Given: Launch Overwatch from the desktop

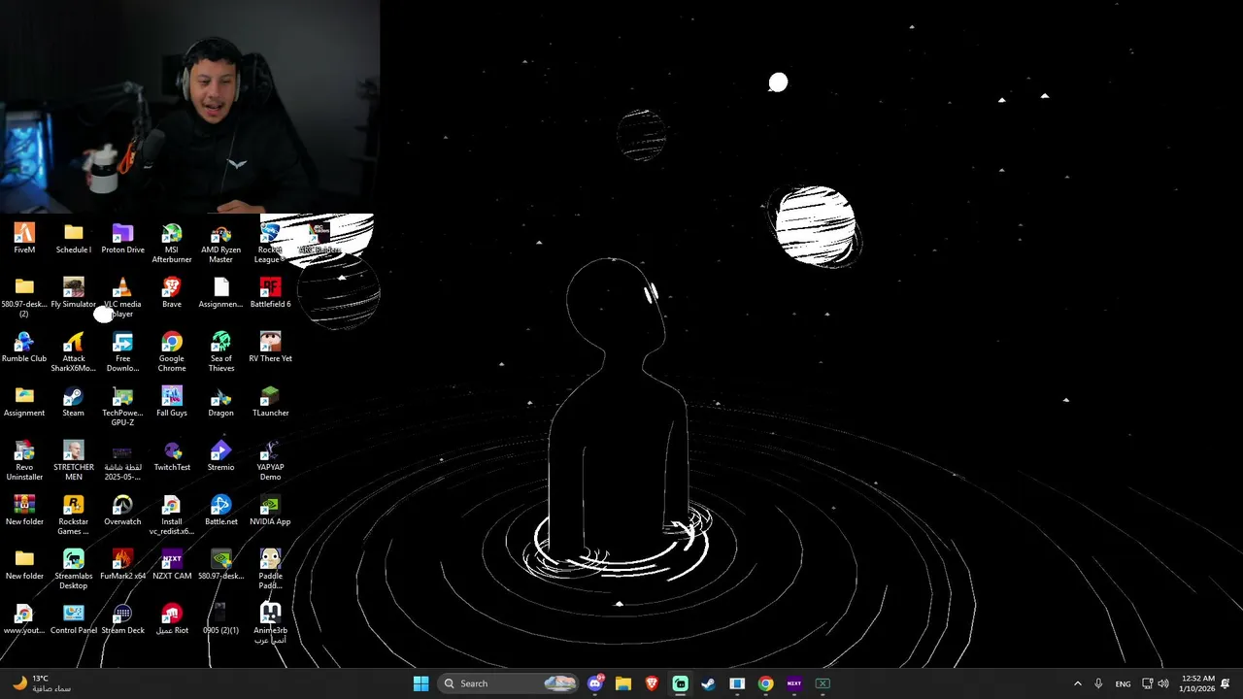Looking at the screenshot, I should coord(122,511).
